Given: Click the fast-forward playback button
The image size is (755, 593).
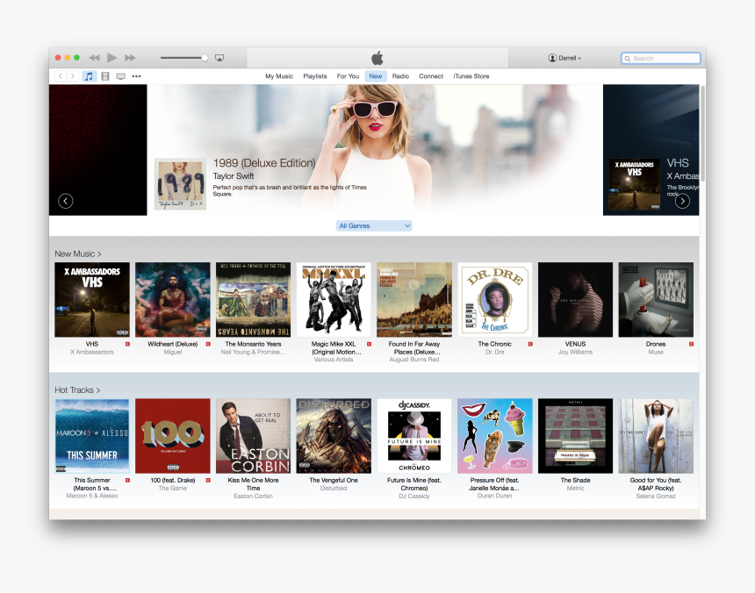Looking at the screenshot, I should tap(130, 58).
